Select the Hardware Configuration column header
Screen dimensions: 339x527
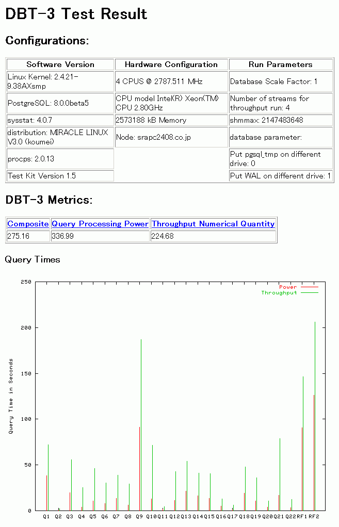[171, 64]
